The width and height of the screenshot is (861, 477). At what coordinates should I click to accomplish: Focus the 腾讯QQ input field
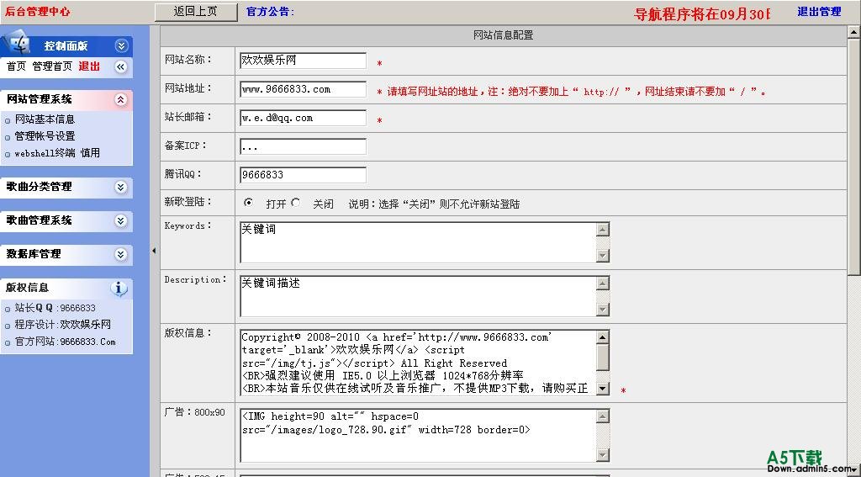click(303, 175)
